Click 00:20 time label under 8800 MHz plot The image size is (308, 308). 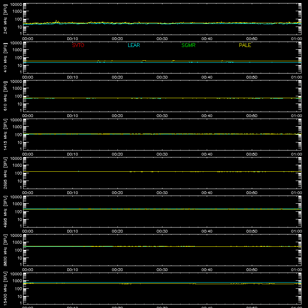point(117,270)
